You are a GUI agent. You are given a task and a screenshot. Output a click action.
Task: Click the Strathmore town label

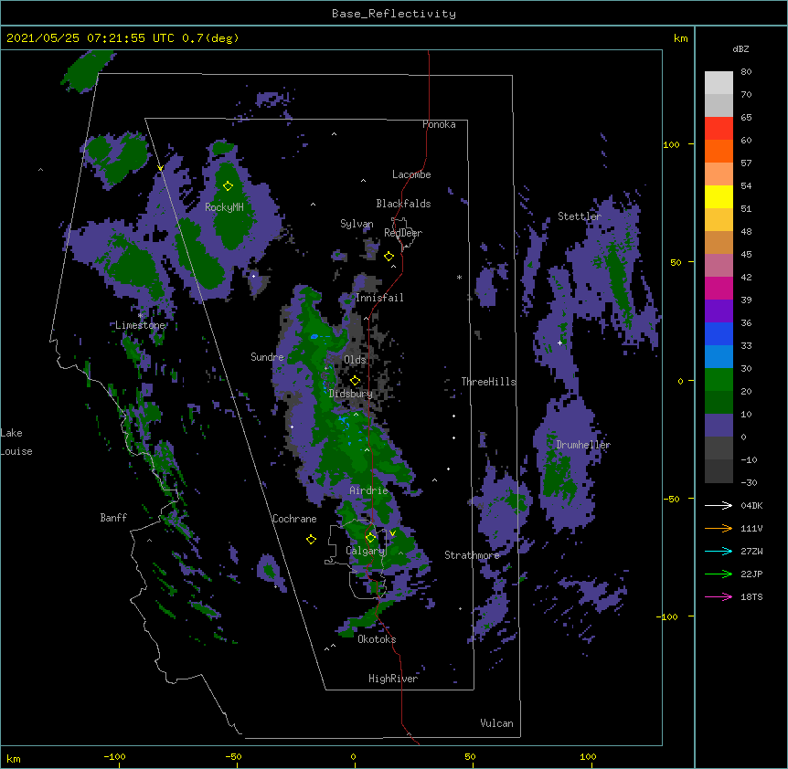472,555
